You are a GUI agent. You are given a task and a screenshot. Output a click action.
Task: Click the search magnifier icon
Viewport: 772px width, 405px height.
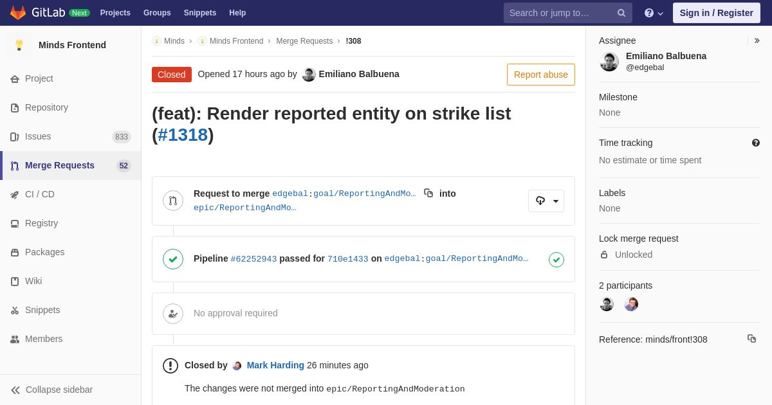(x=621, y=13)
